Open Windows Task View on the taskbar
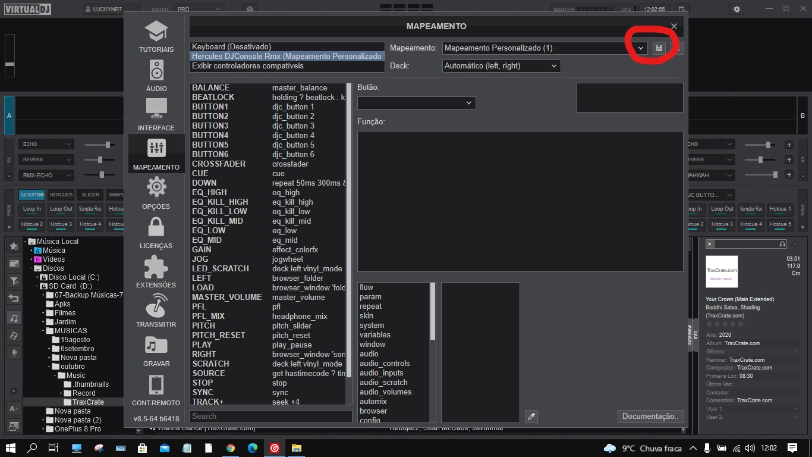The height and width of the screenshot is (457, 812). 53,448
